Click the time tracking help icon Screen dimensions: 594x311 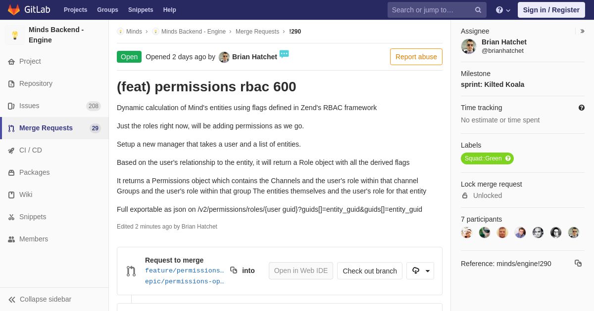pyautogui.click(x=581, y=108)
